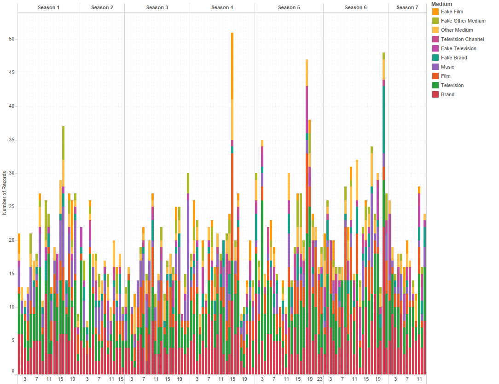Select the Season 7 column header

point(407,8)
